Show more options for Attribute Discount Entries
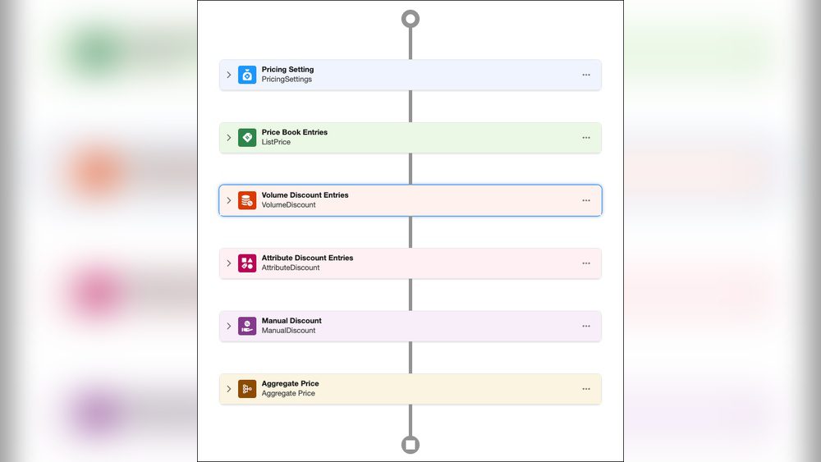 [x=586, y=263]
